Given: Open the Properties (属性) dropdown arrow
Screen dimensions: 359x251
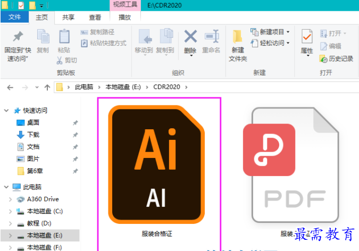Looking at the screenshot, I should pyautogui.click(x=308, y=56).
